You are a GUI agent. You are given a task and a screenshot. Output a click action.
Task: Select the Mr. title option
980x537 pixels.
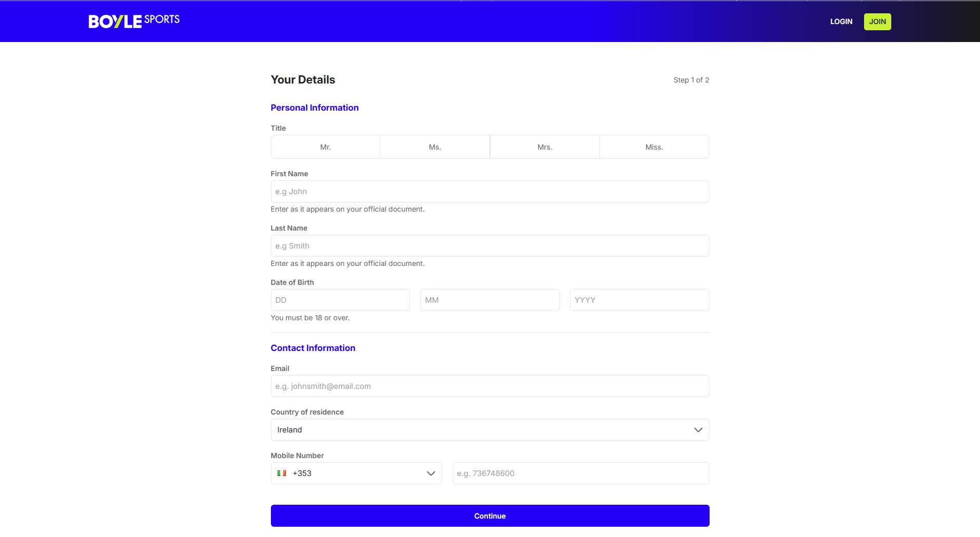pos(326,147)
